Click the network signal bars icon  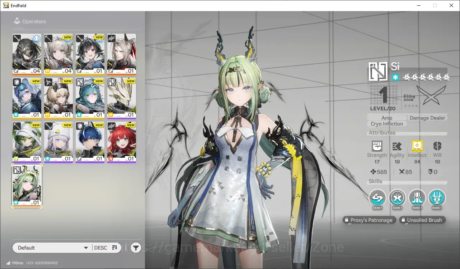[9, 263]
